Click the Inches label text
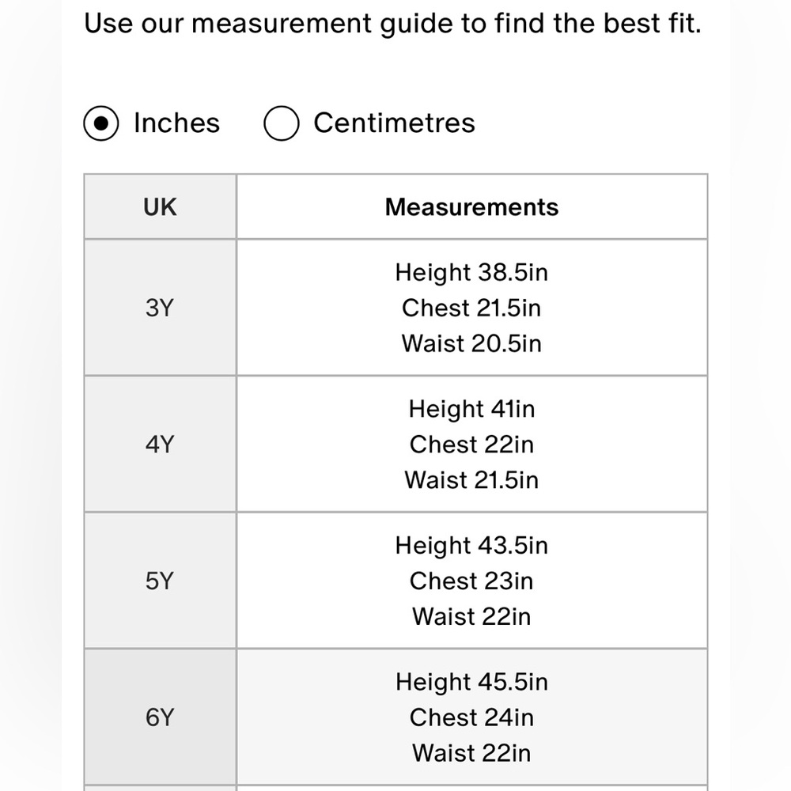Screen dimensions: 791x791 176,123
